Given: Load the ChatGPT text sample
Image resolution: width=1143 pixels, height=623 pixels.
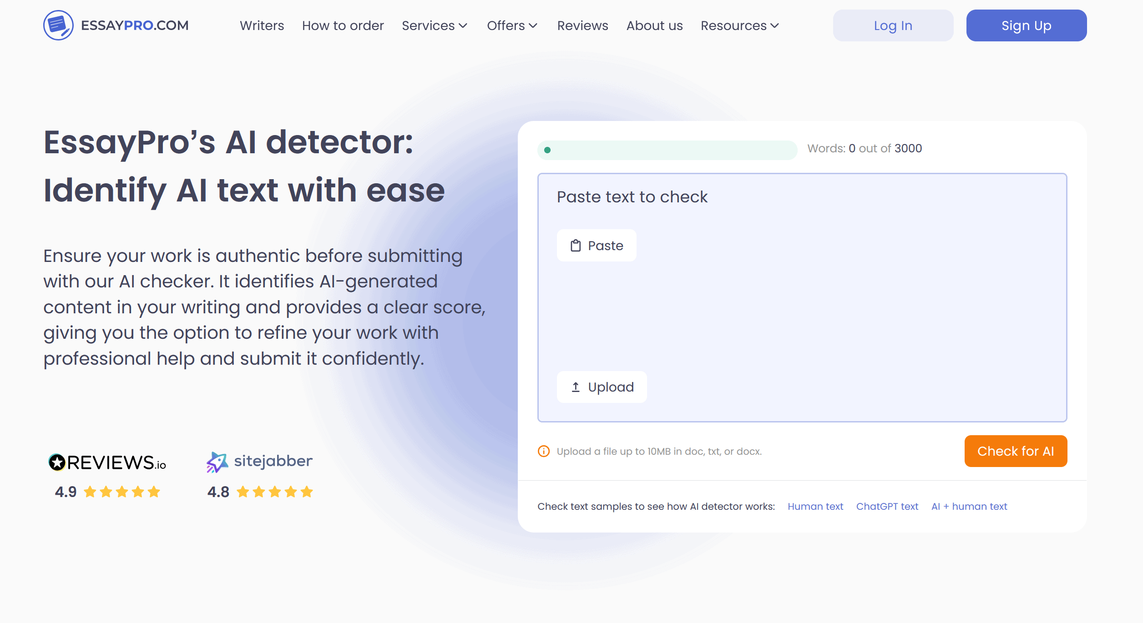Looking at the screenshot, I should click(x=887, y=507).
